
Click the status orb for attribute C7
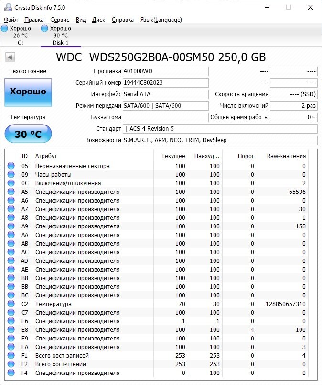click(x=11, y=312)
